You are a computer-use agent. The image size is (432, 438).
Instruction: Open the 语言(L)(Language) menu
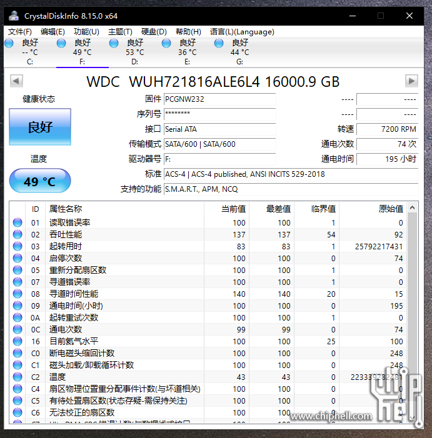242,32
